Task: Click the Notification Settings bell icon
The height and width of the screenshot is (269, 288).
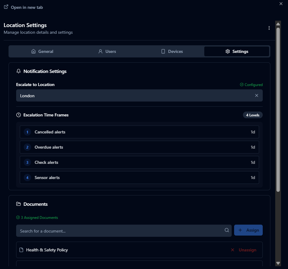Action: 19,71
